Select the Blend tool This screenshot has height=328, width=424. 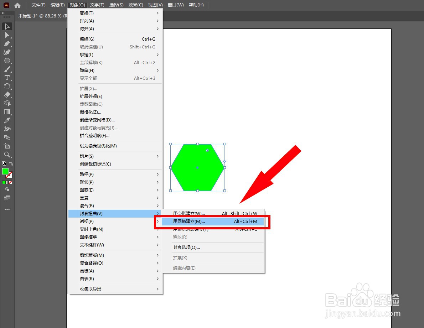7,137
